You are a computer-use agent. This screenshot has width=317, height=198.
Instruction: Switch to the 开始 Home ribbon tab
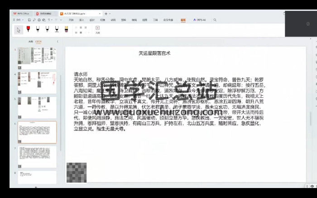71,20
